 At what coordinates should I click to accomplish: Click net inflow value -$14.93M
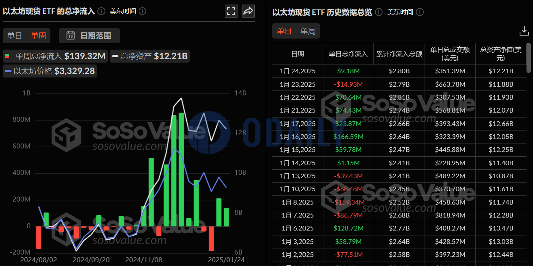[x=348, y=84]
